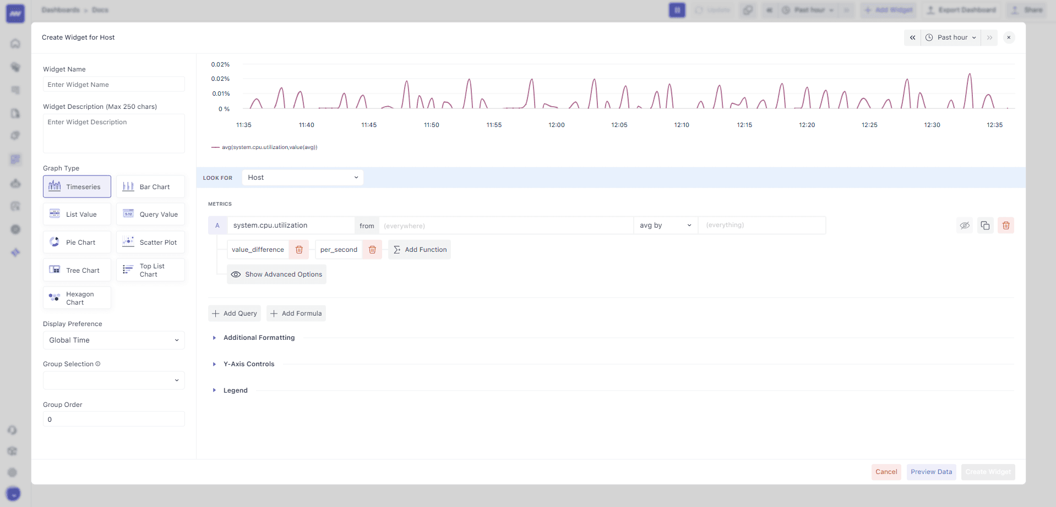Show Advanced Options for query
The height and width of the screenshot is (507, 1056).
coord(276,274)
